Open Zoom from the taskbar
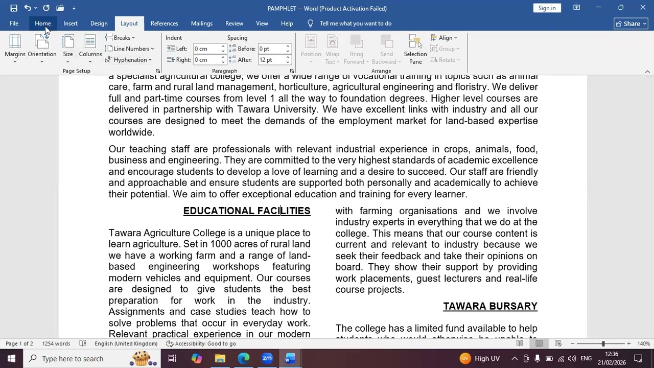The width and height of the screenshot is (654, 368). coord(267,359)
